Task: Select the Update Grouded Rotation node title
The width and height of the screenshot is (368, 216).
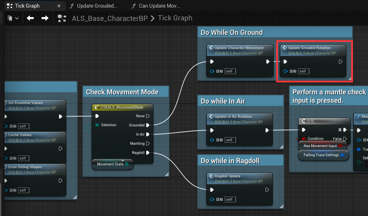Action: point(309,48)
